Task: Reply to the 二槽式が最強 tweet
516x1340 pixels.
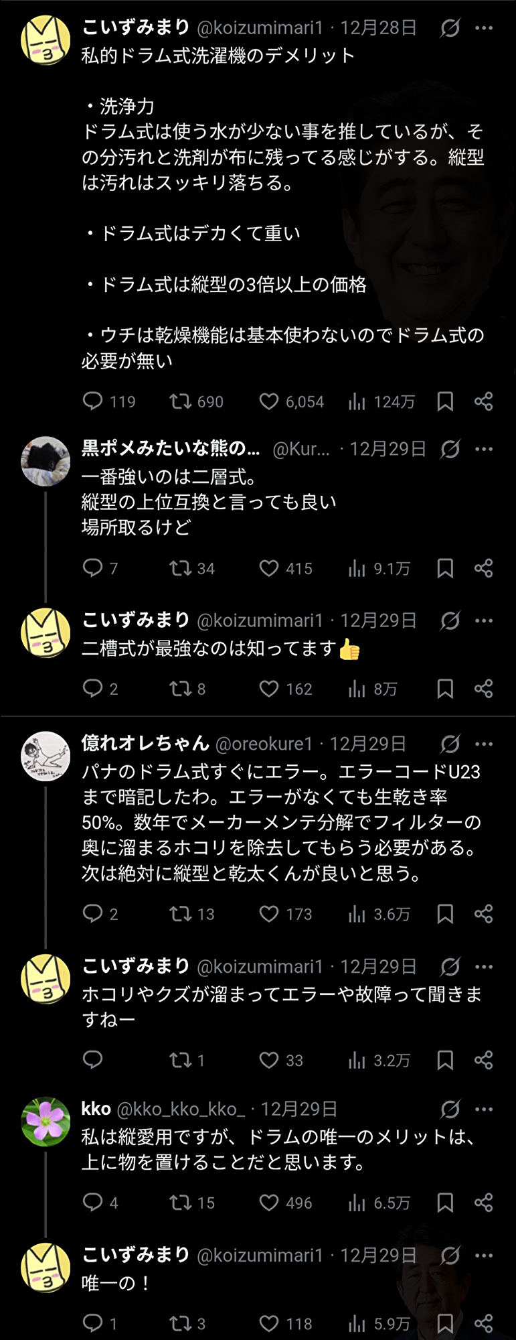Action: coord(92,689)
